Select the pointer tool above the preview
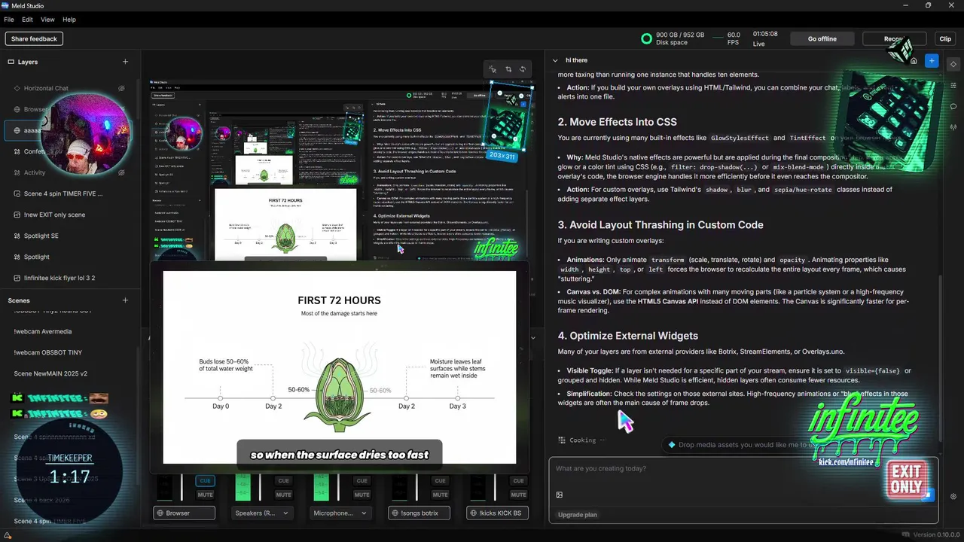This screenshot has width=964, height=542. [493, 69]
